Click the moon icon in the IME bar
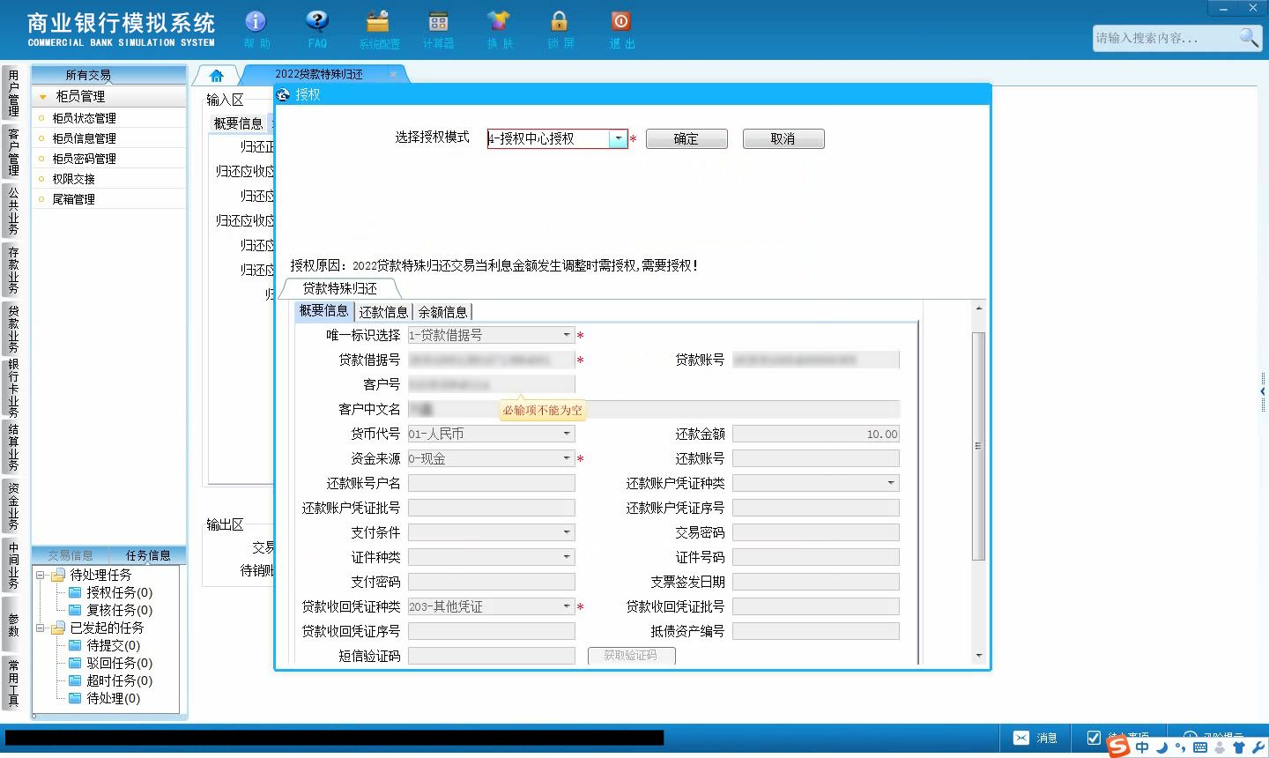The width and height of the screenshot is (1269, 758). click(x=1161, y=747)
